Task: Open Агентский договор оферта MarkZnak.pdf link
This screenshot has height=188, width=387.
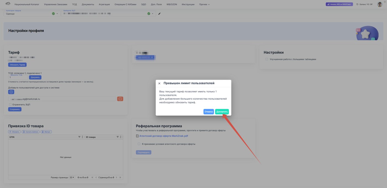Action: pyautogui.click(x=163, y=136)
